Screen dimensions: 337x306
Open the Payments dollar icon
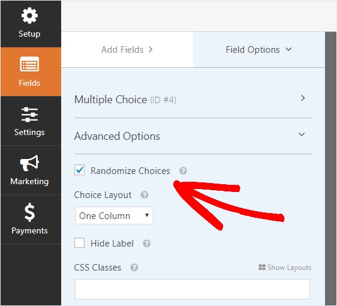[x=29, y=212]
